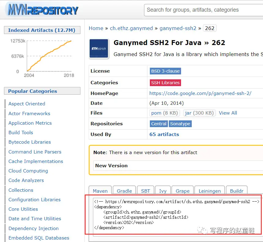The image size is (263, 242).
Task: Open the Embedded SQL Databases category
Action: click(x=39, y=238)
